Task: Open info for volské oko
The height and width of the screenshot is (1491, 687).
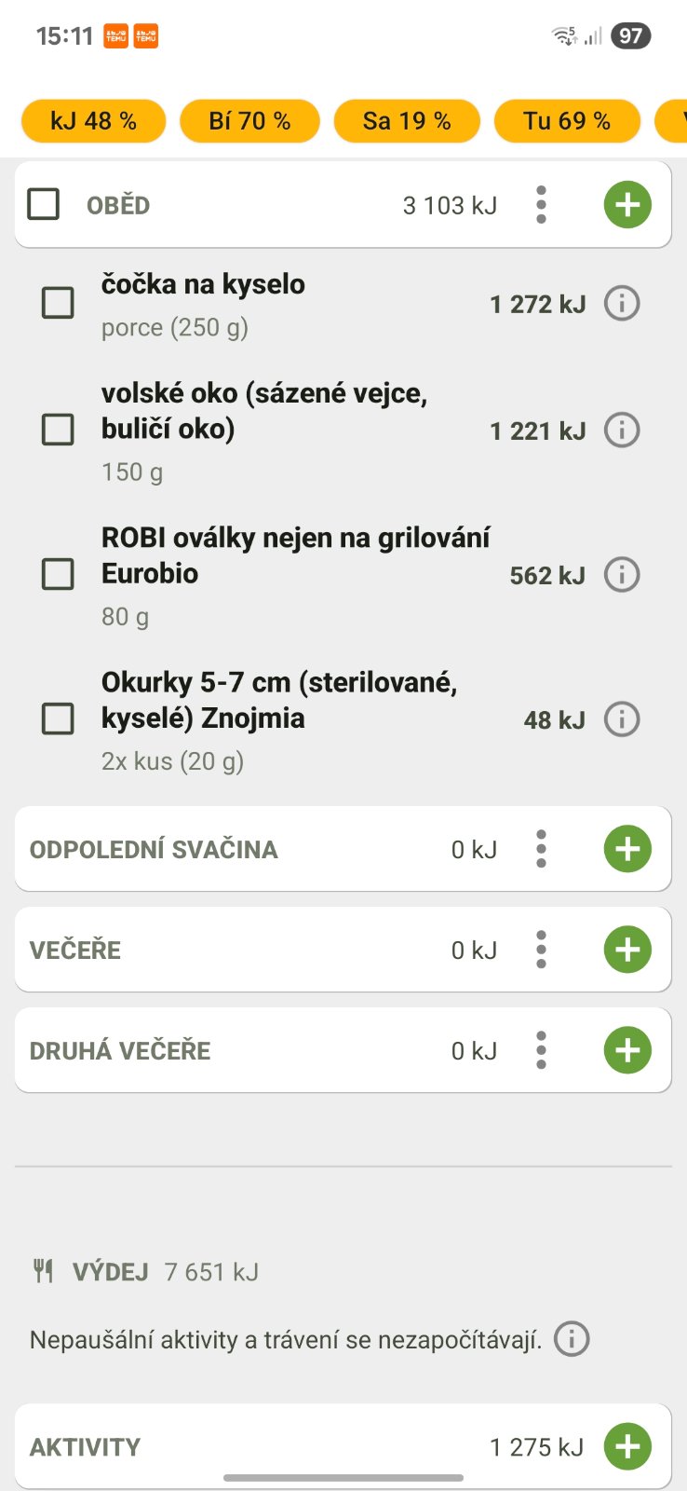Action: click(622, 430)
